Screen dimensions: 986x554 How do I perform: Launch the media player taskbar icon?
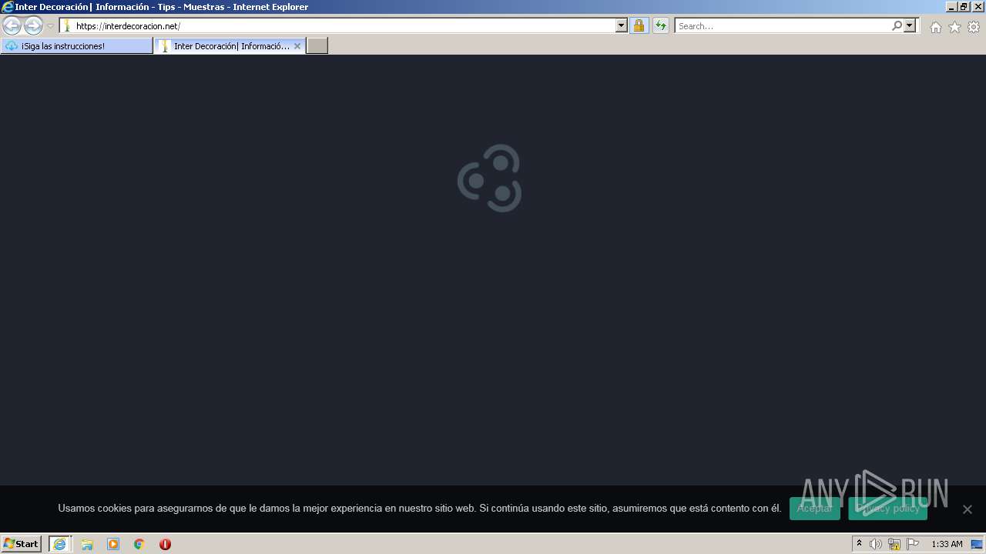click(x=113, y=544)
